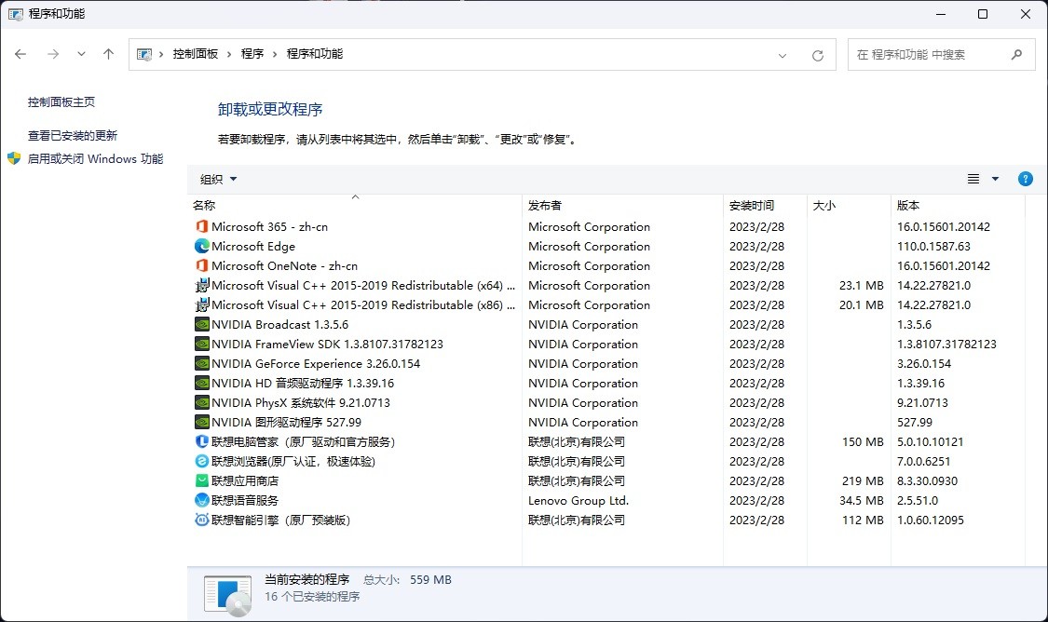
Task: Select the Microsoft Edge entry name
Action: click(x=253, y=246)
